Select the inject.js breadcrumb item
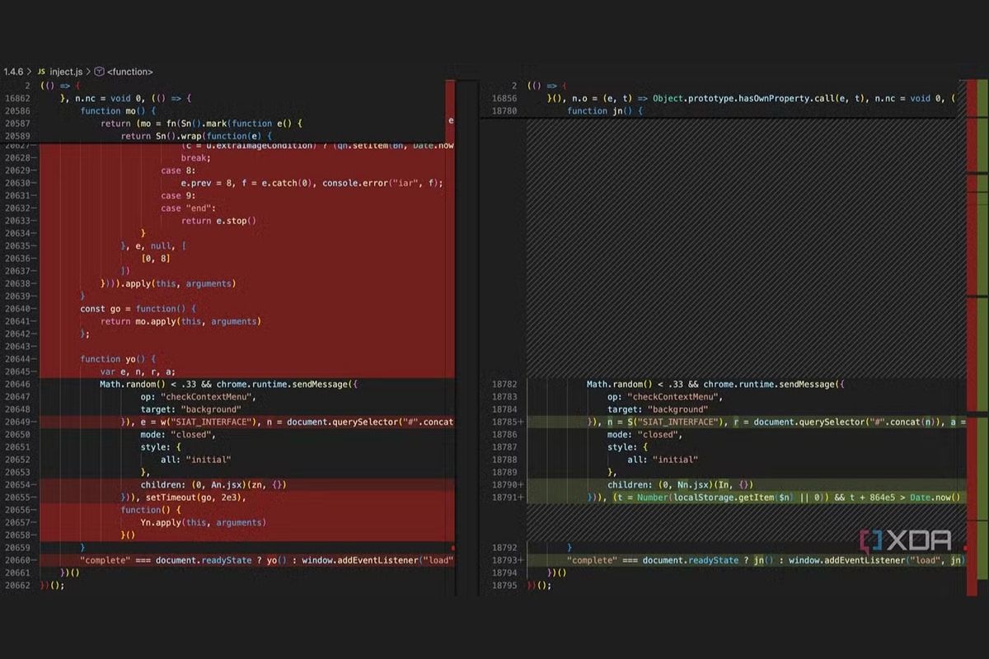 tap(67, 72)
